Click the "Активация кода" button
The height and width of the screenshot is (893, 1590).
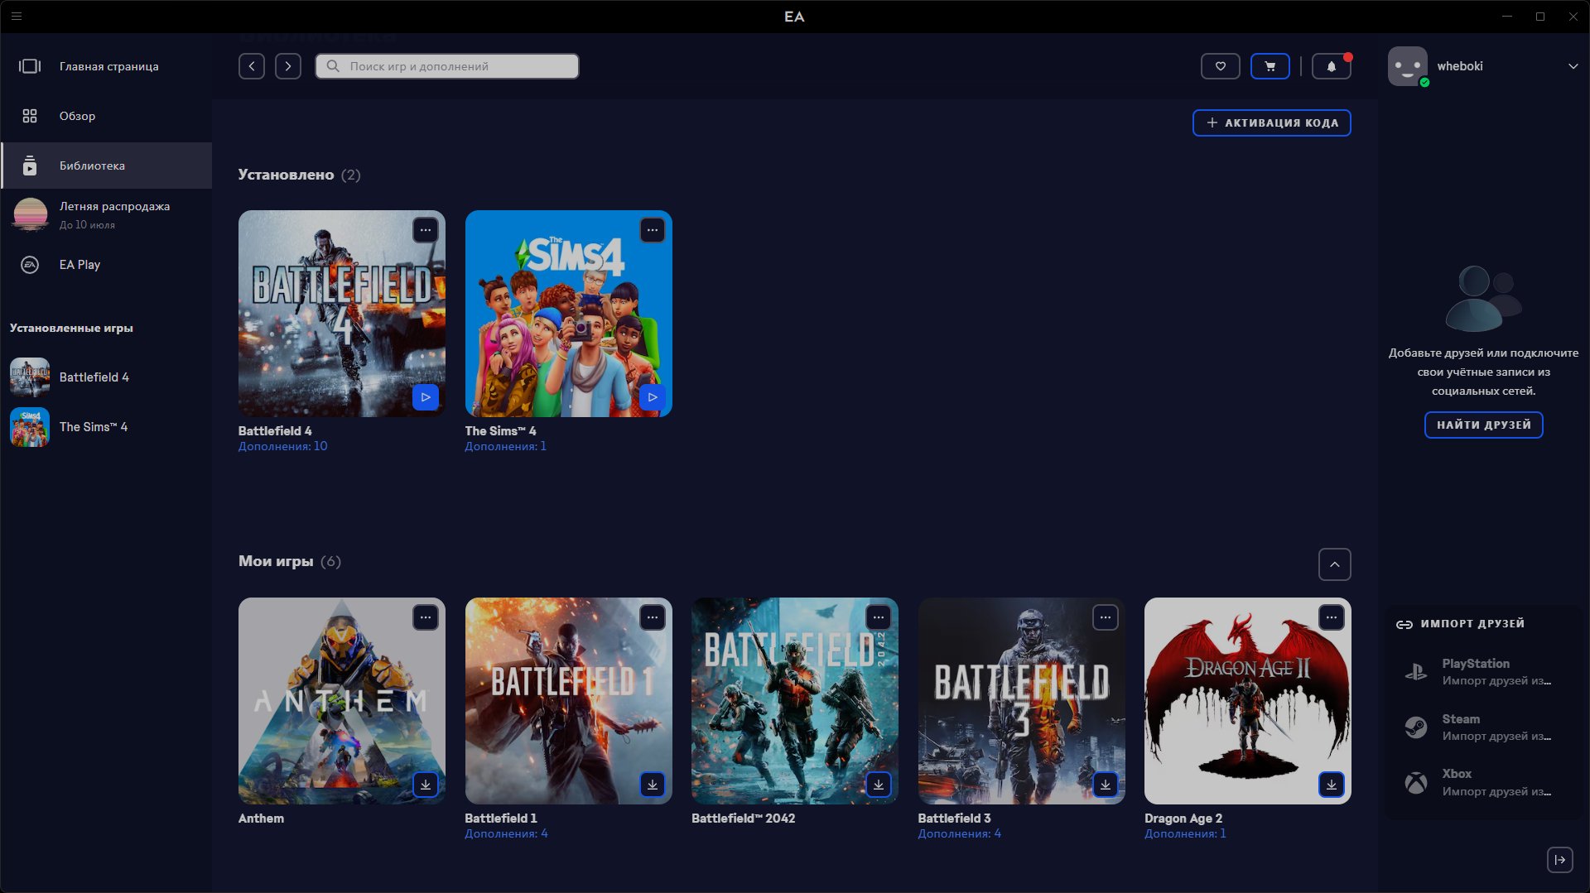1271,122
